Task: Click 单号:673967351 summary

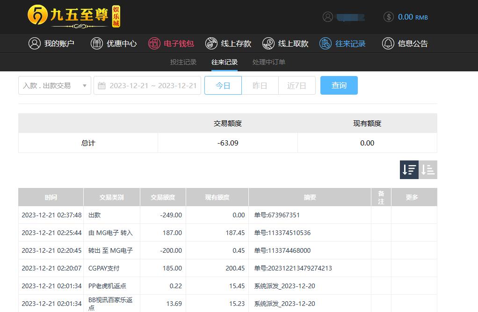Action: (277, 215)
